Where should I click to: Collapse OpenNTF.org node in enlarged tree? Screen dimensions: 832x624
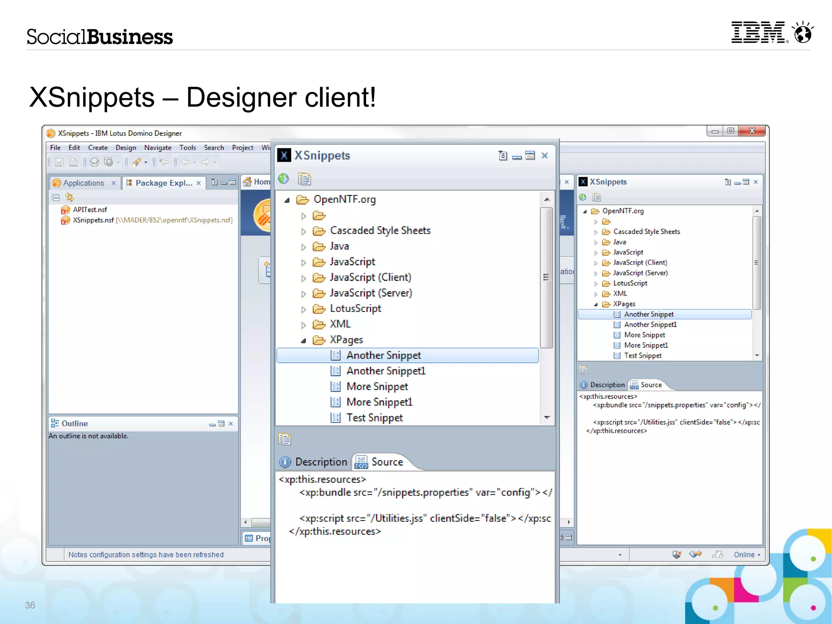coord(287,200)
